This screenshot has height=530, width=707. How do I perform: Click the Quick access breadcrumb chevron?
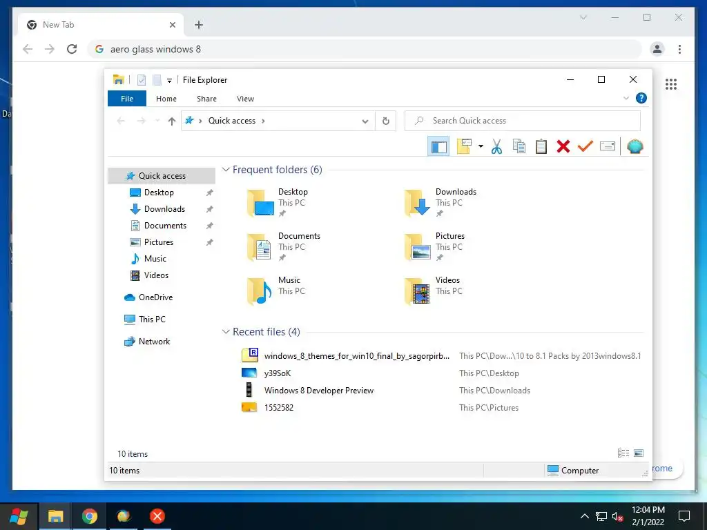(x=263, y=121)
